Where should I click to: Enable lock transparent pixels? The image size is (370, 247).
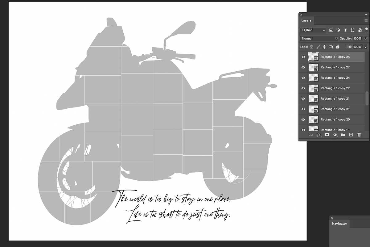point(312,47)
